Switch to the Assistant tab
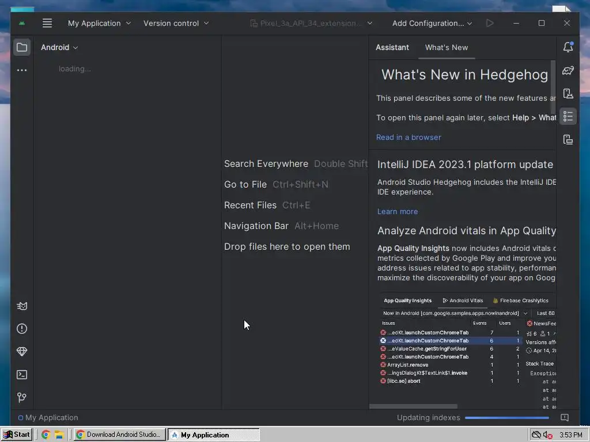This screenshot has height=442, width=590. pos(392,47)
